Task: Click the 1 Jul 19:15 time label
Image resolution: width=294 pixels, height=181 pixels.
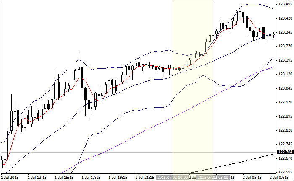Action: coord(118,177)
